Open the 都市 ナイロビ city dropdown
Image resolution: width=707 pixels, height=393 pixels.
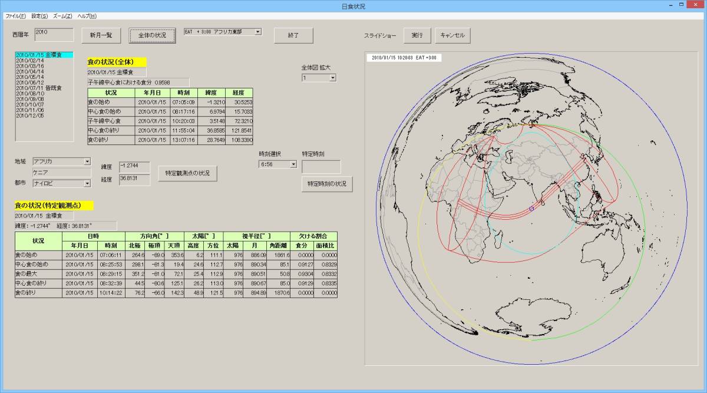click(87, 184)
